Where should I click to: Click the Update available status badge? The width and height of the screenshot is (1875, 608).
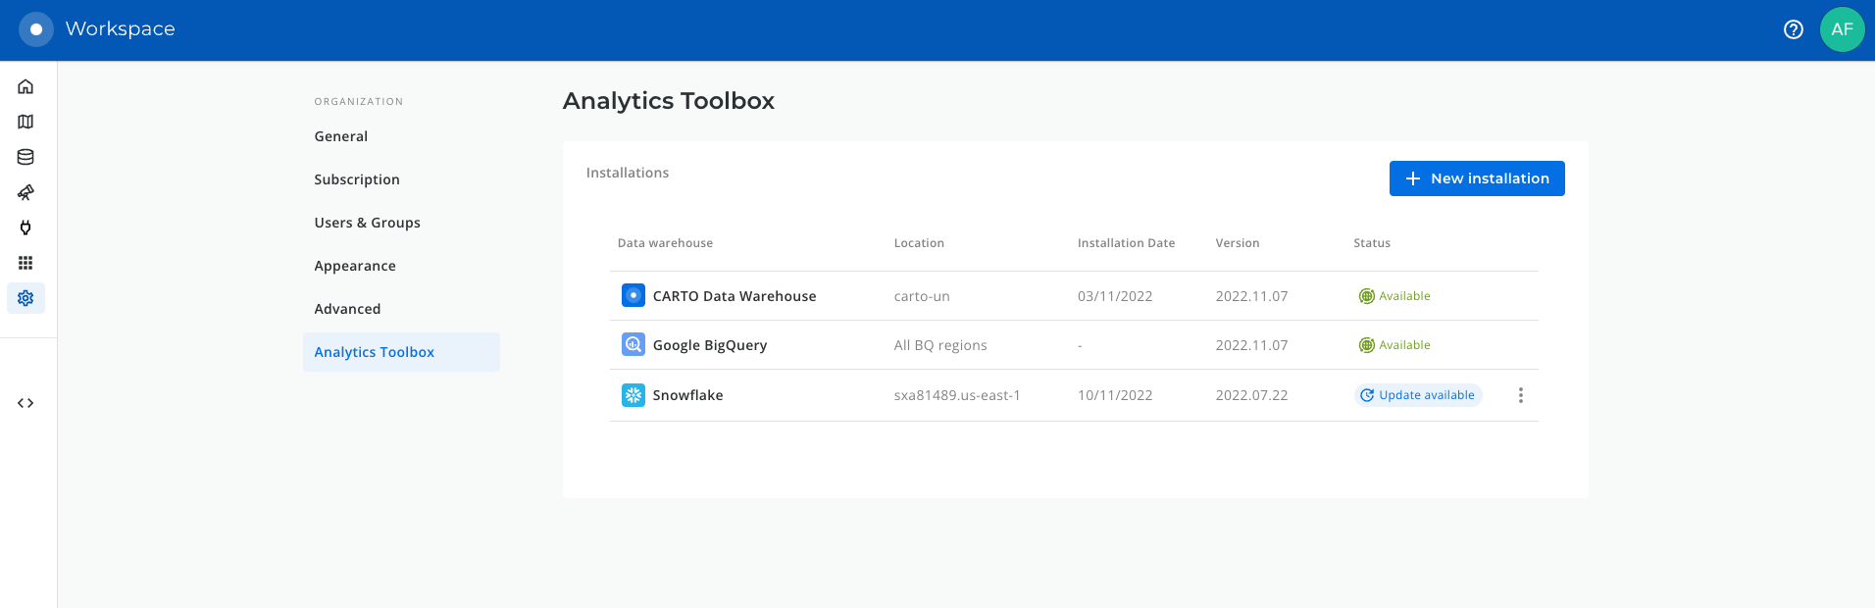pos(1417,395)
